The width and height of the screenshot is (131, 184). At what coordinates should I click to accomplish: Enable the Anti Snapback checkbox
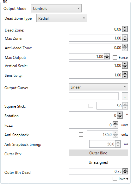(x=81, y=134)
